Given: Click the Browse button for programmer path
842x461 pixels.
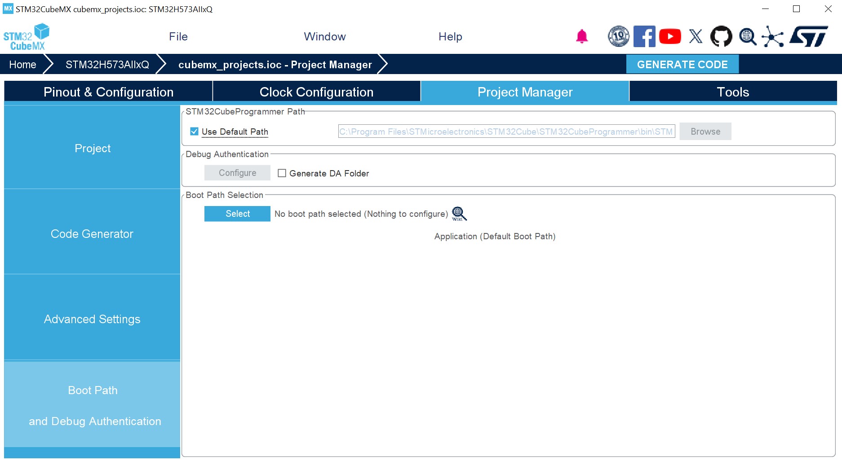Looking at the screenshot, I should (705, 132).
